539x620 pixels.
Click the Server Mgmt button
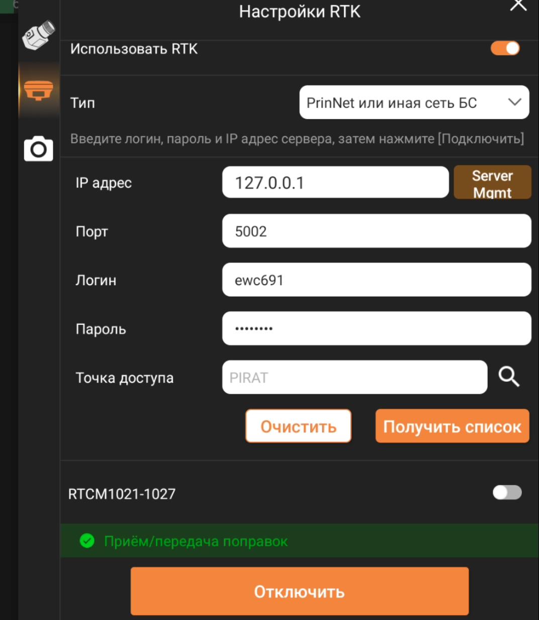(492, 182)
